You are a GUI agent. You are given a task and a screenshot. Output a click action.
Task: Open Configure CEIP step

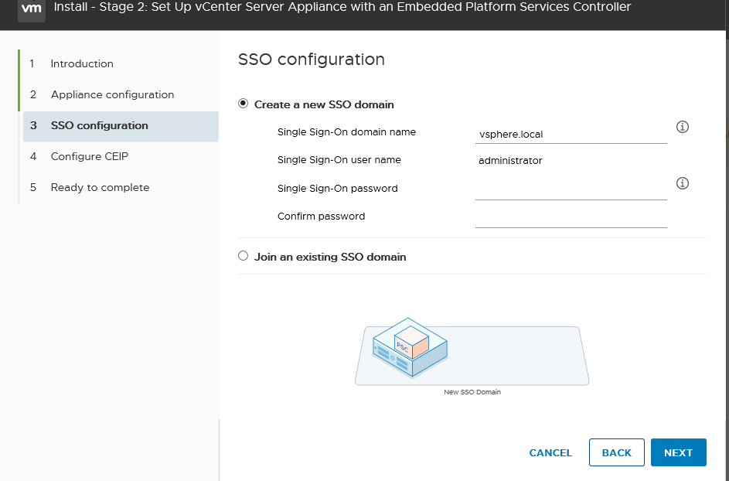(x=89, y=156)
